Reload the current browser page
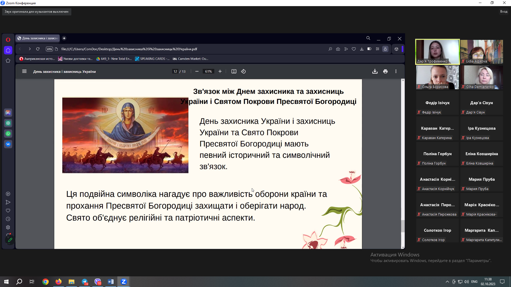 (x=38, y=49)
